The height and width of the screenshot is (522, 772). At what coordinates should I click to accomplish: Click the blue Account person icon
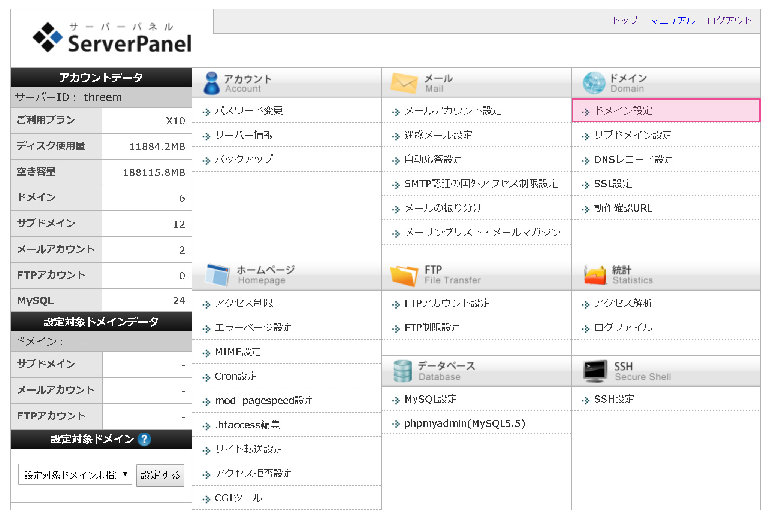211,83
